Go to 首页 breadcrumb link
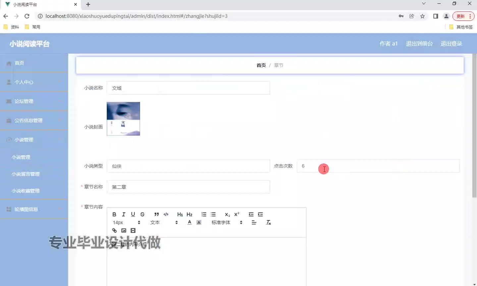The width and height of the screenshot is (477, 286). tap(261, 65)
